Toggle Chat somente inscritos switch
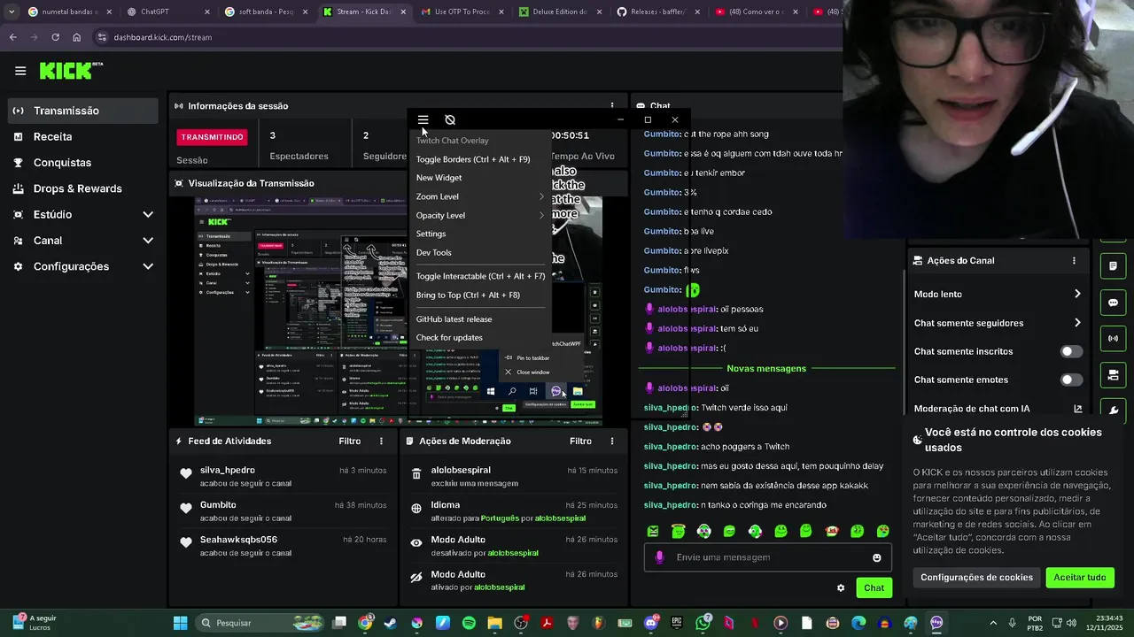Viewport: 1134px width, 637px height. point(1071,351)
